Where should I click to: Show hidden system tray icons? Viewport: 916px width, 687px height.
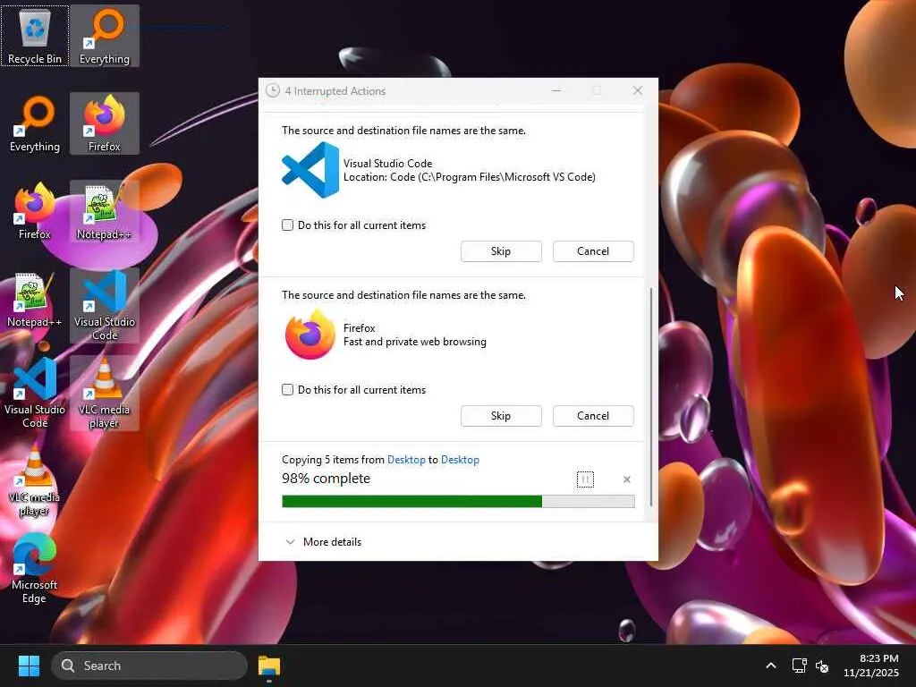point(771,666)
